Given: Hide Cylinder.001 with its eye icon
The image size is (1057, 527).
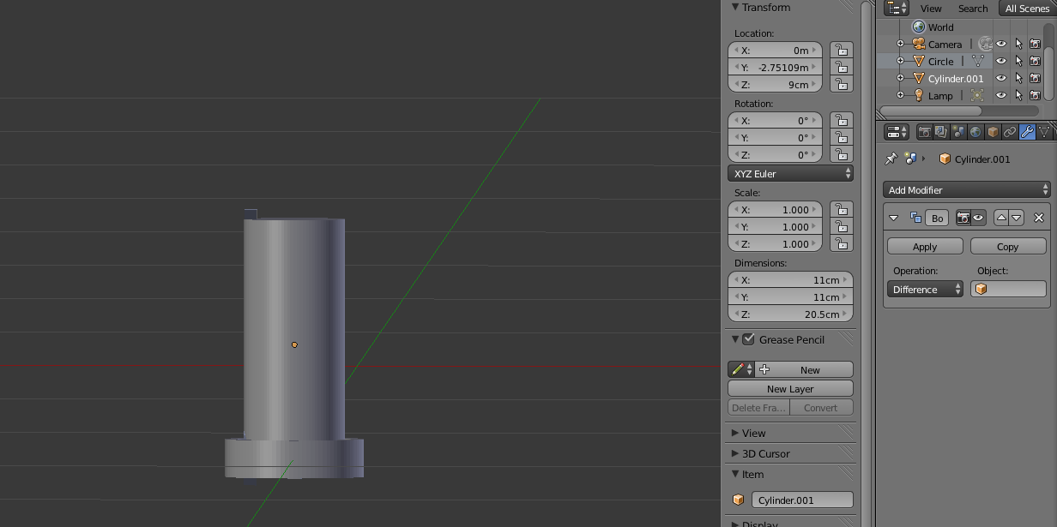Looking at the screenshot, I should 1001,78.
